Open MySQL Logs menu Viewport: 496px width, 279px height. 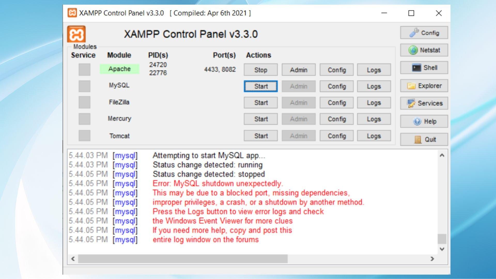click(x=374, y=86)
